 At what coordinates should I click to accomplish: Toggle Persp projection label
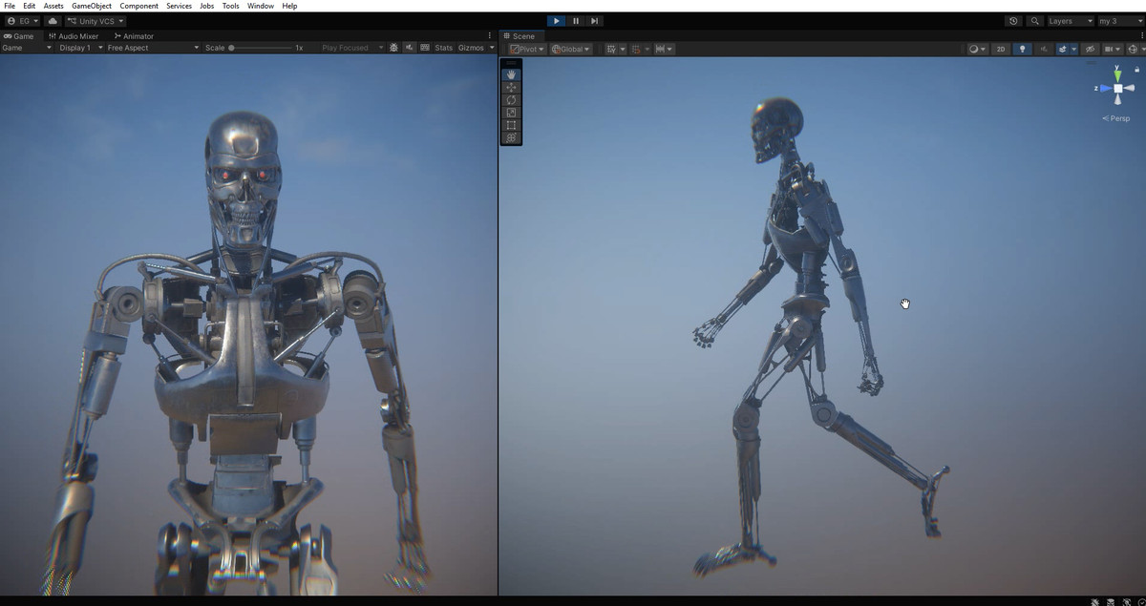click(x=1116, y=118)
